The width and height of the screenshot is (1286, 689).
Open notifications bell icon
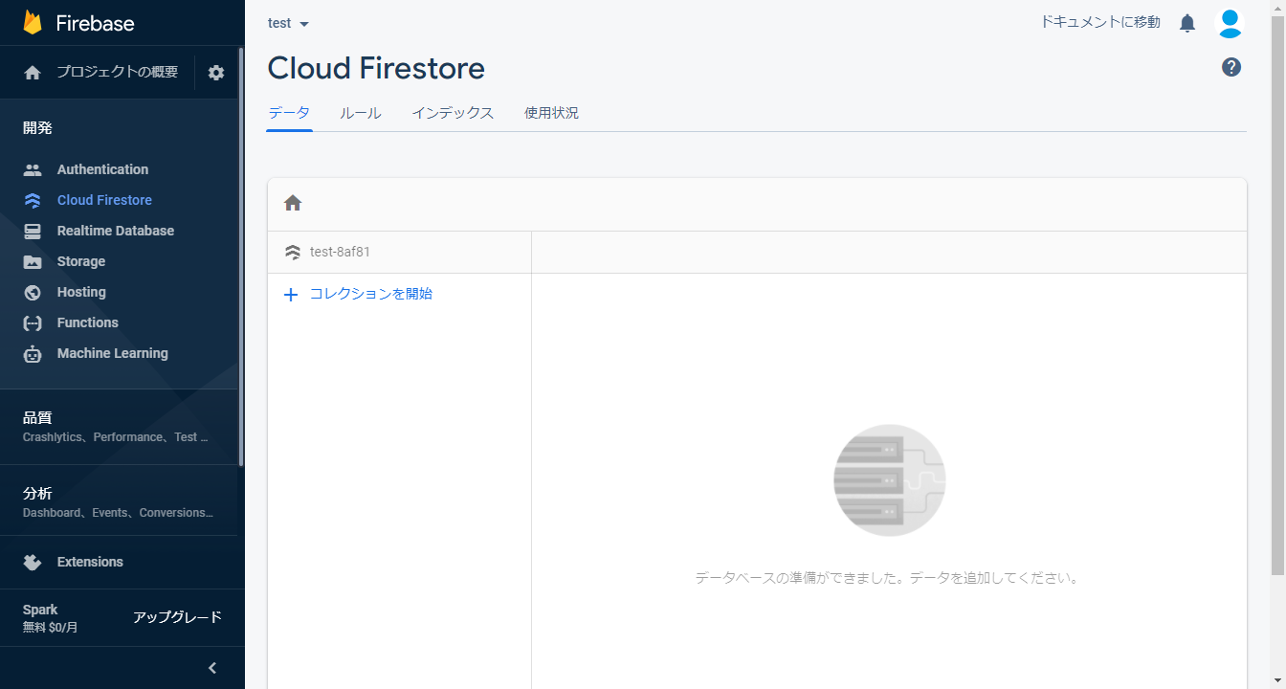[x=1187, y=22]
